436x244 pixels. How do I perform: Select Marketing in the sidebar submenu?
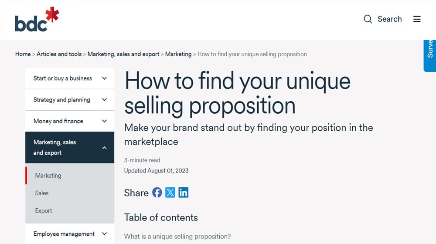(x=48, y=176)
